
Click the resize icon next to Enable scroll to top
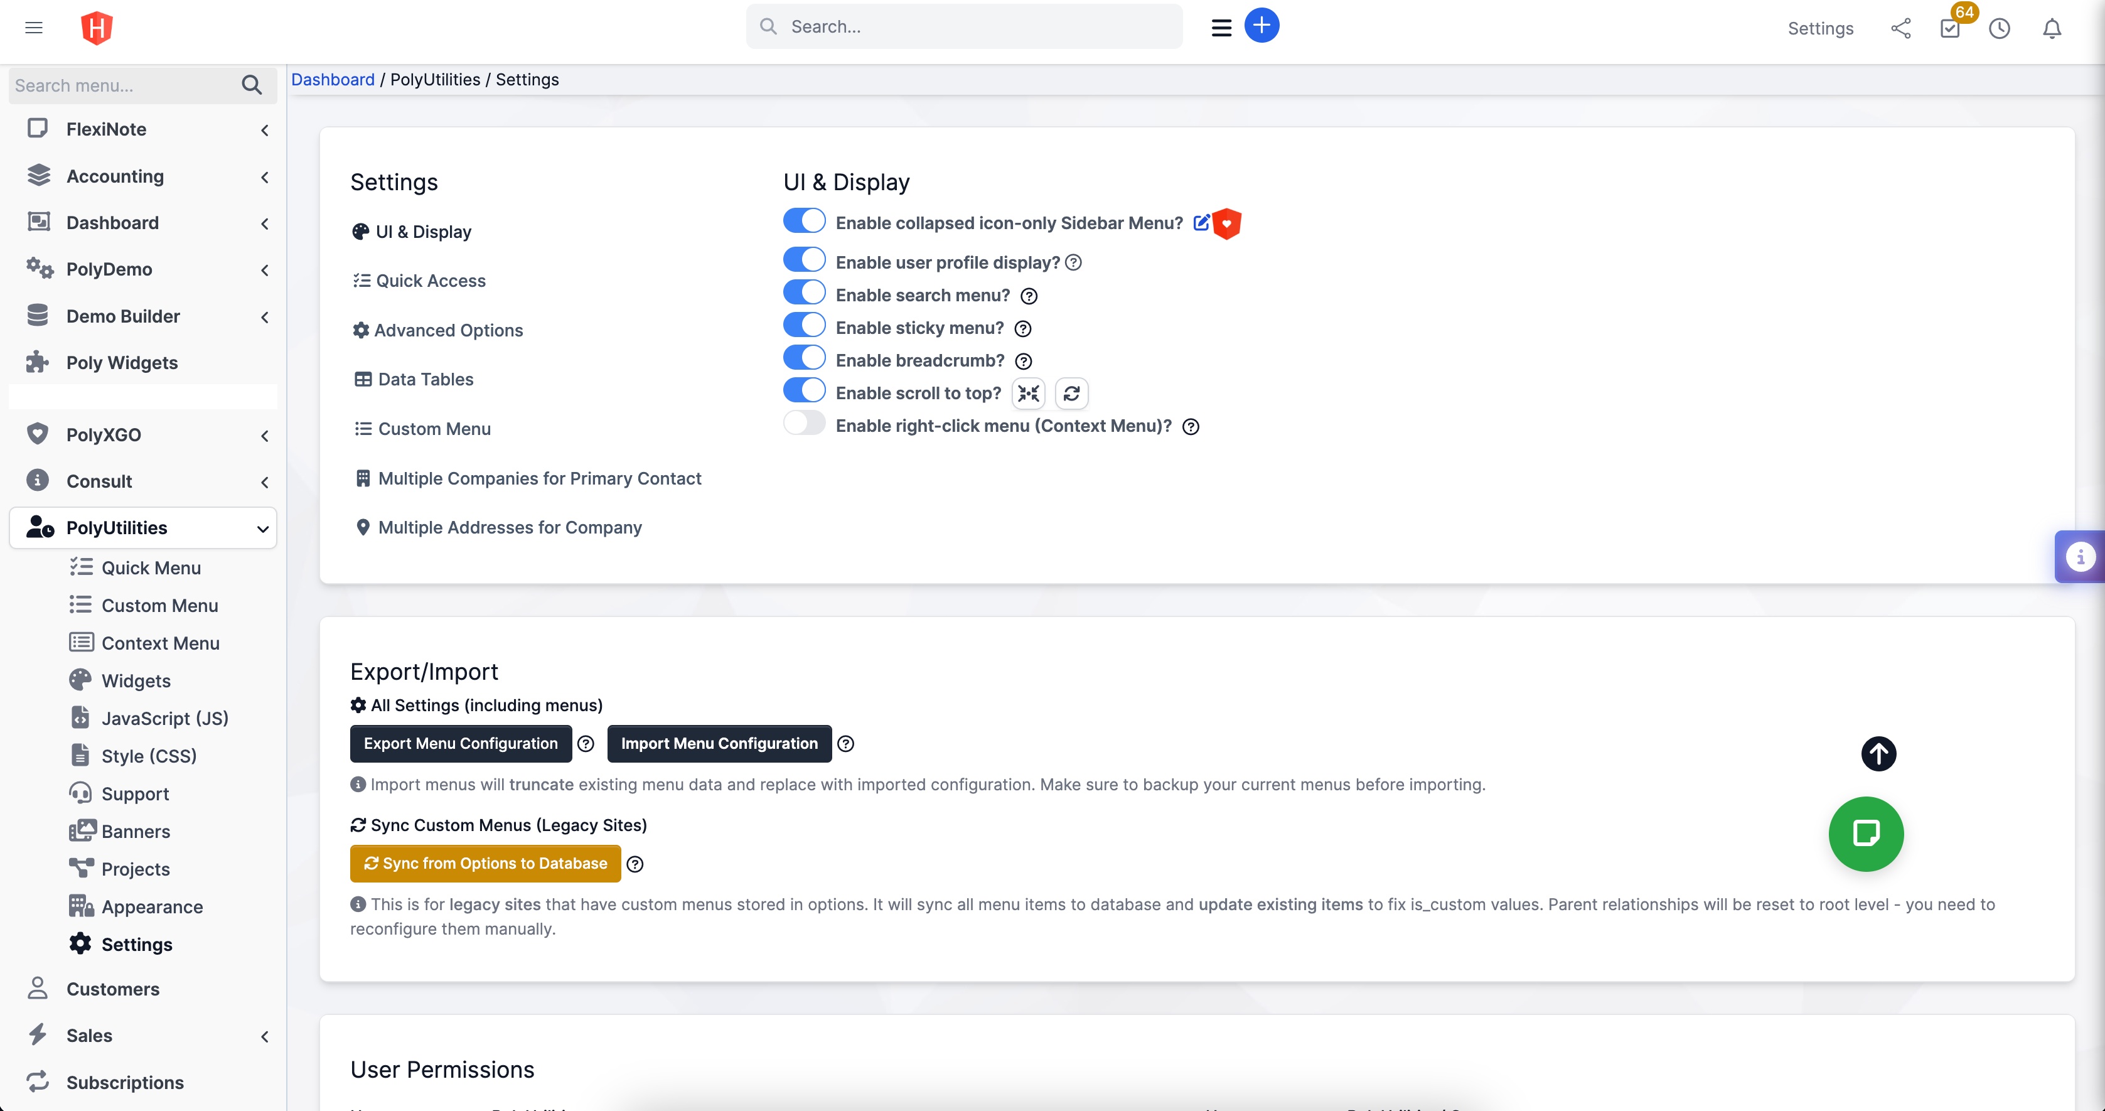point(1028,393)
